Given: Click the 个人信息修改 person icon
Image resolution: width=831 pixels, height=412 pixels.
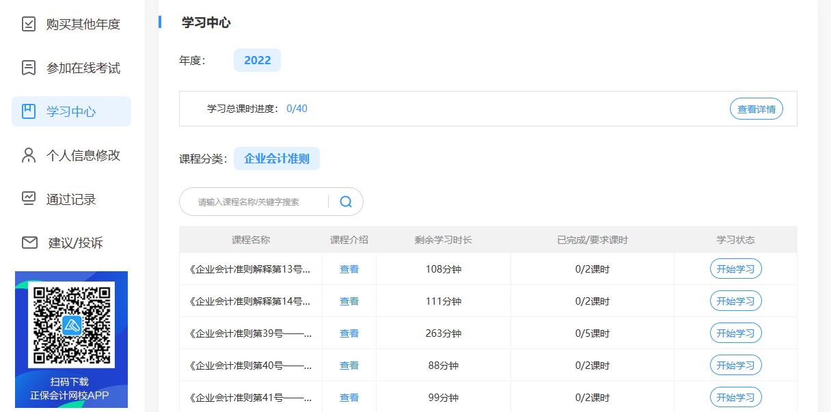Looking at the screenshot, I should tap(28, 155).
